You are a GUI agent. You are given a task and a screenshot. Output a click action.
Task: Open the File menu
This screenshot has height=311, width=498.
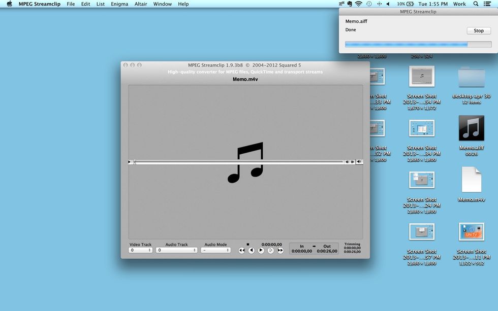[x=71, y=4]
